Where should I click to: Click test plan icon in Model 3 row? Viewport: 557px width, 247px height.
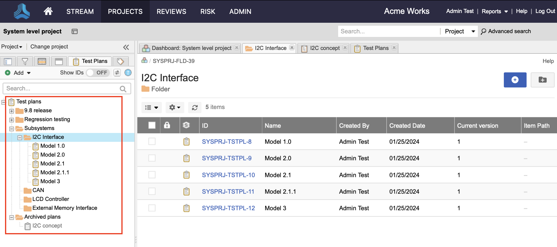pyautogui.click(x=186, y=208)
